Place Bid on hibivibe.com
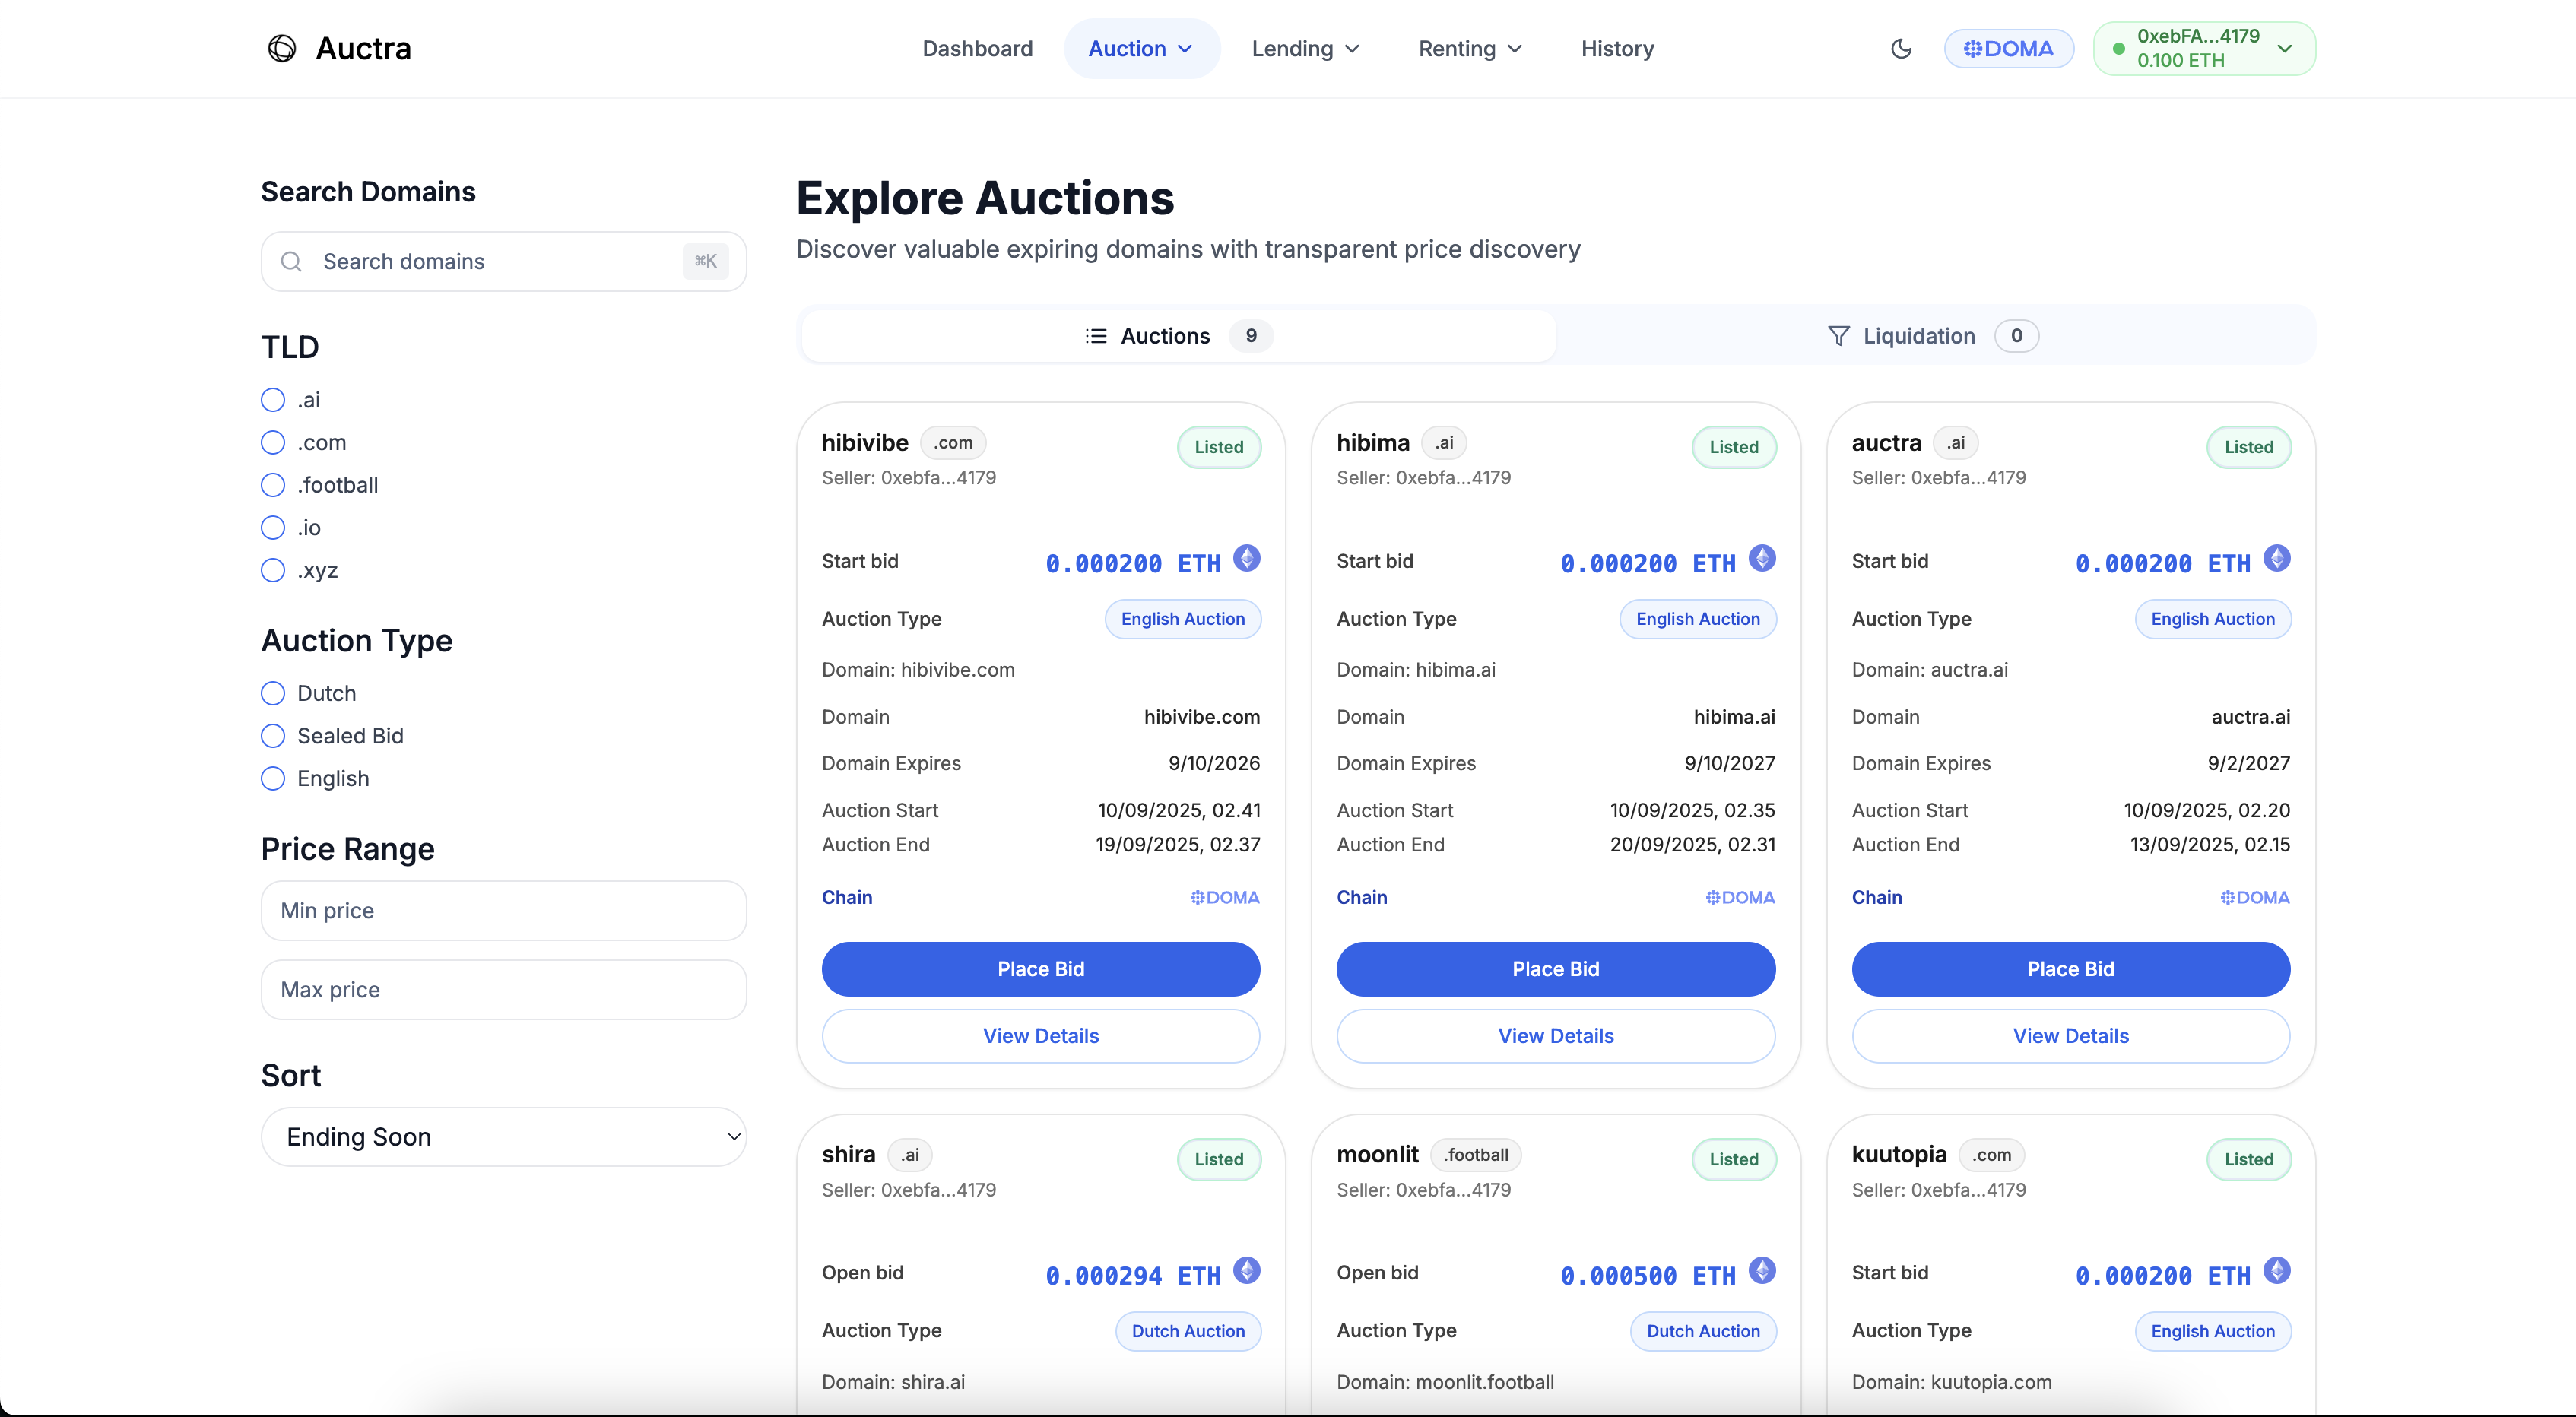Viewport: 2576px width, 1417px height. (x=1040, y=968)
